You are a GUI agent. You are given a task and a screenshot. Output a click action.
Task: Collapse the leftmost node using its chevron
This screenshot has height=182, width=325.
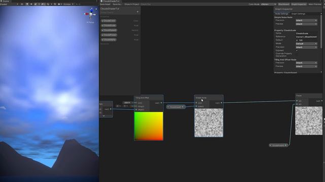pos(104,116)
